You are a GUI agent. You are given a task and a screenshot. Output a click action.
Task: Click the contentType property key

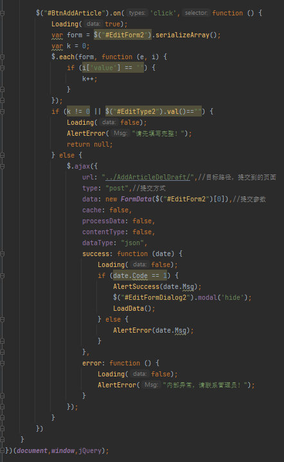tap(103, 232)
